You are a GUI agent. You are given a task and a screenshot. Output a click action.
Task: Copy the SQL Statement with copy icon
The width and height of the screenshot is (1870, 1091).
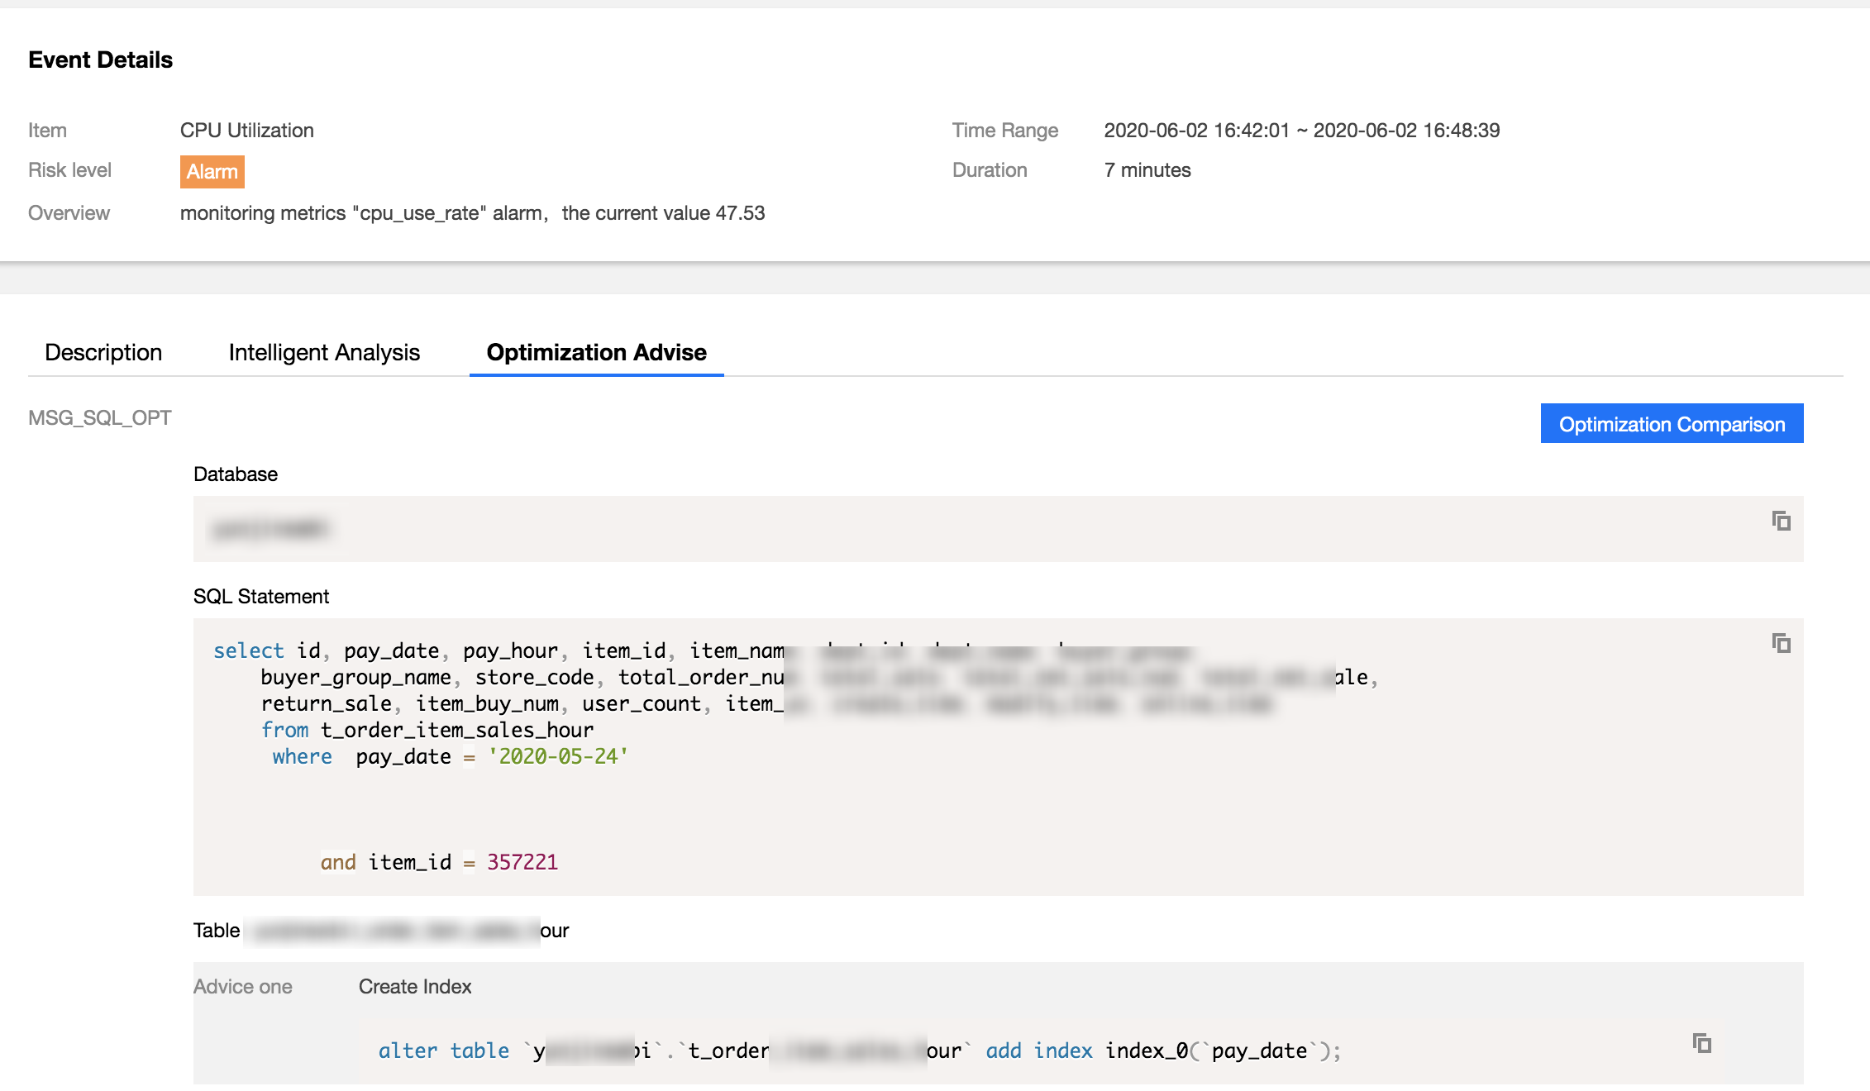(x=1781, y=643)
